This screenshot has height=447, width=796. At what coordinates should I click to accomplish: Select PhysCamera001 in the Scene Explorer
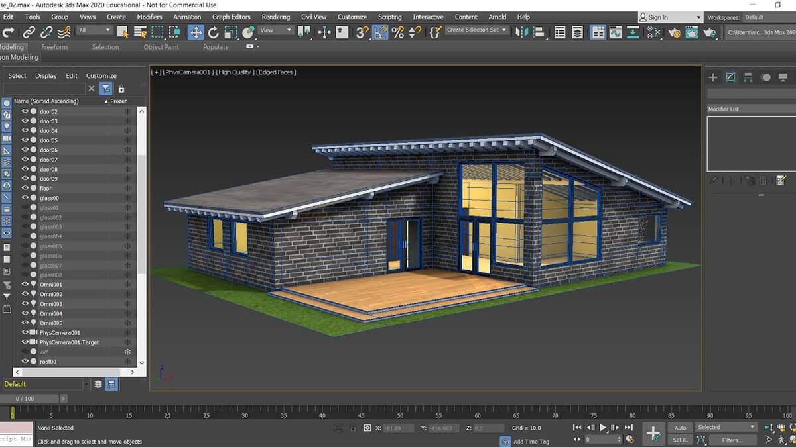tap(60, 332)
